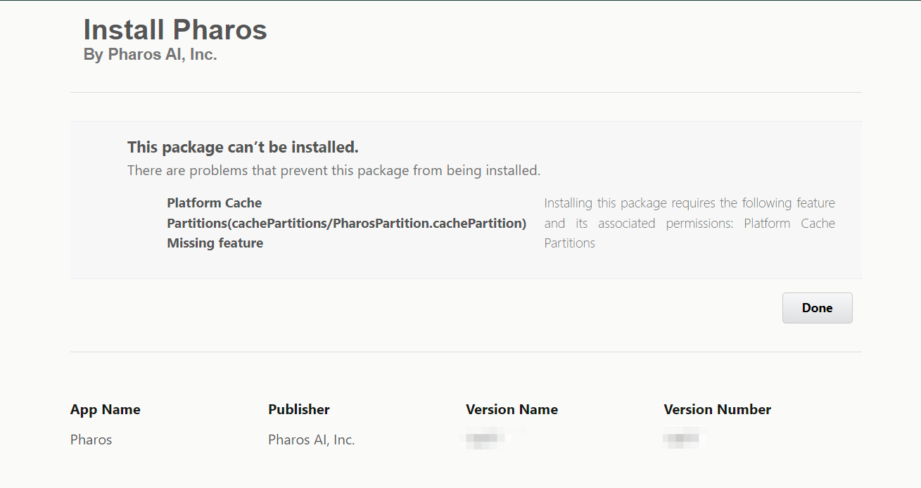Viewport: 921px width, 488px height.
Task: Click the 'Version Number' column header
Action: click(x=717, y=409)
